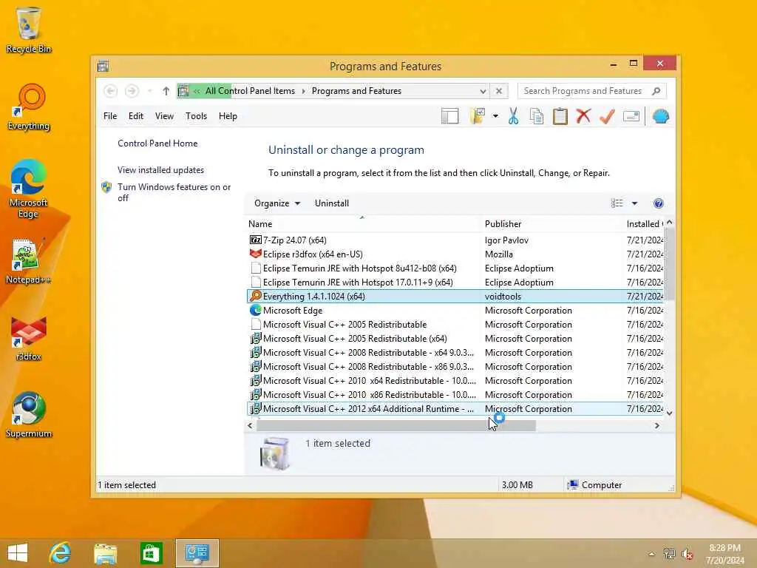Click the folder options checklist toolbar icon
This screenshot has width=757, height=568.
pyautogui.click(x=478, y=116)
